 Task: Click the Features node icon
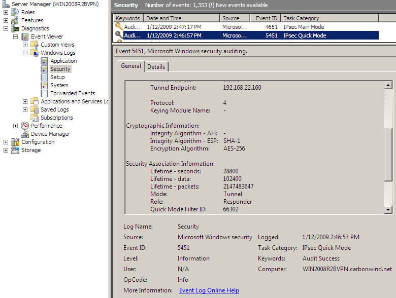pos(15,20)
